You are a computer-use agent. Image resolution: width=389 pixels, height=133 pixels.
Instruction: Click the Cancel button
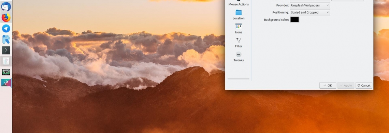(364, 85)
